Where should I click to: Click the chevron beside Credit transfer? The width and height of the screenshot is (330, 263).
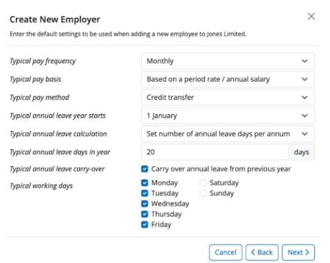pyautogui.click(x=305, y=97)
